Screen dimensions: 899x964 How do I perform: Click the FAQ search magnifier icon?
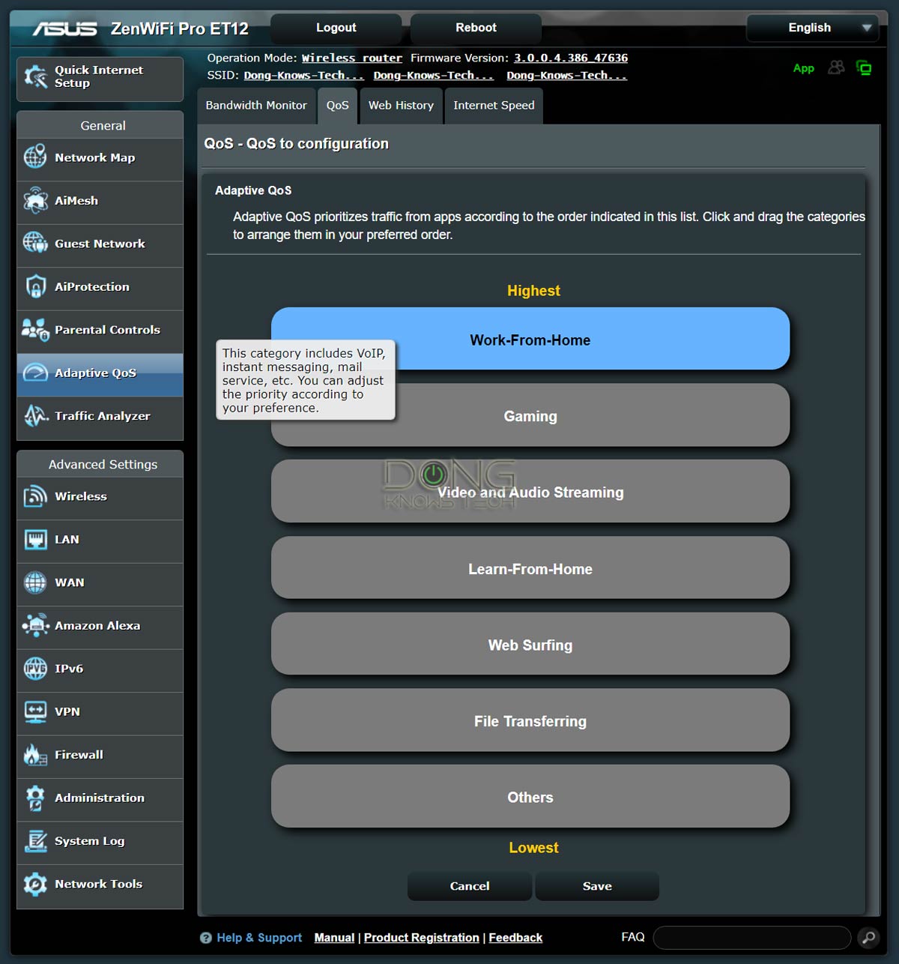point(867,937)
